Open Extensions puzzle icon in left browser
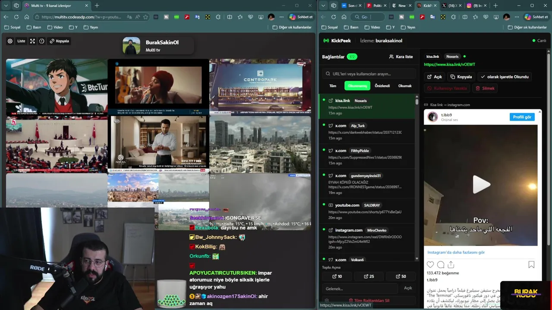 click(218, 17)
